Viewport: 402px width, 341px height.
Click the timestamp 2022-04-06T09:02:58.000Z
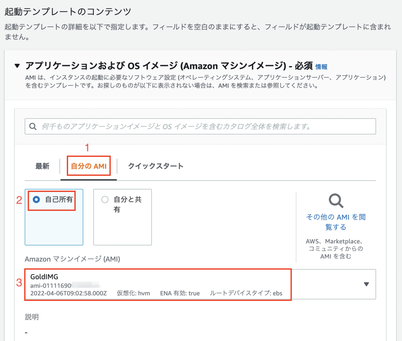pyautogui.click(x=68, y=293)
